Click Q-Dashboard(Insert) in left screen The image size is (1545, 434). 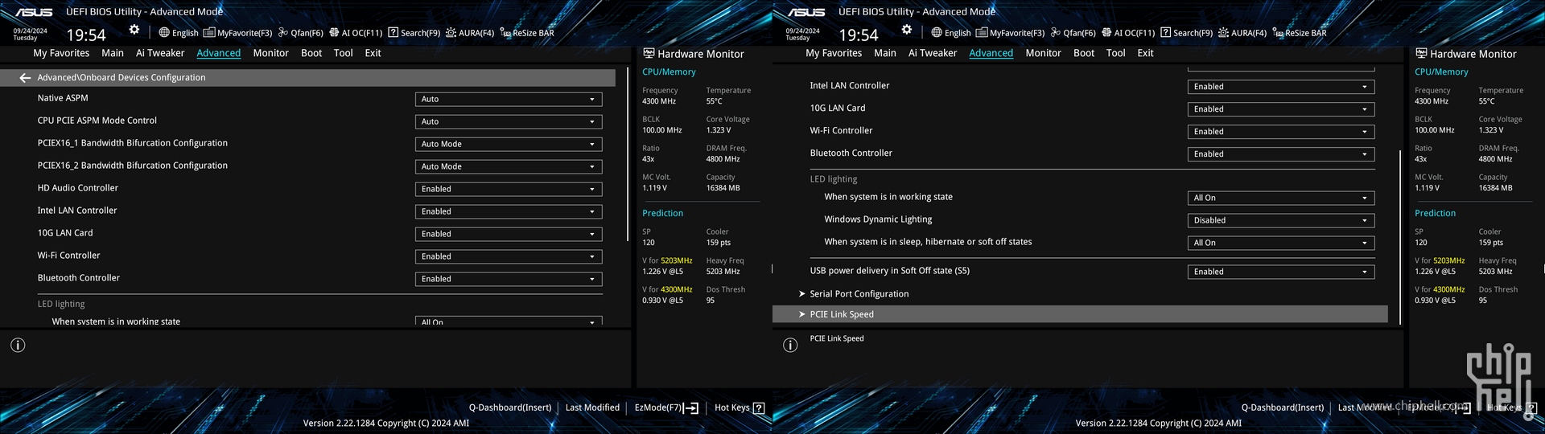(x=510, y=407)
